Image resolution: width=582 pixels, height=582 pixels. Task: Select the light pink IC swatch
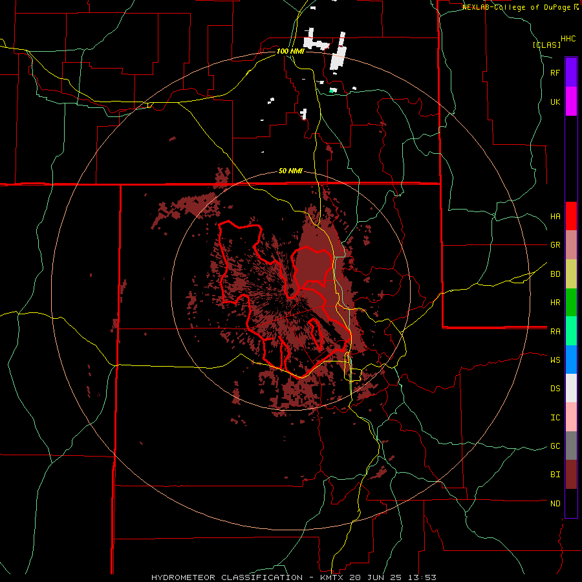point(571,417)
